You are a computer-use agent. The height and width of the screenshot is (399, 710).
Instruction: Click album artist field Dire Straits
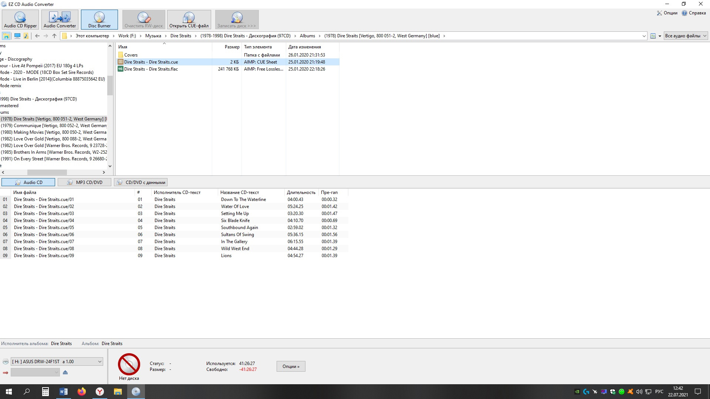click(61, 344)
